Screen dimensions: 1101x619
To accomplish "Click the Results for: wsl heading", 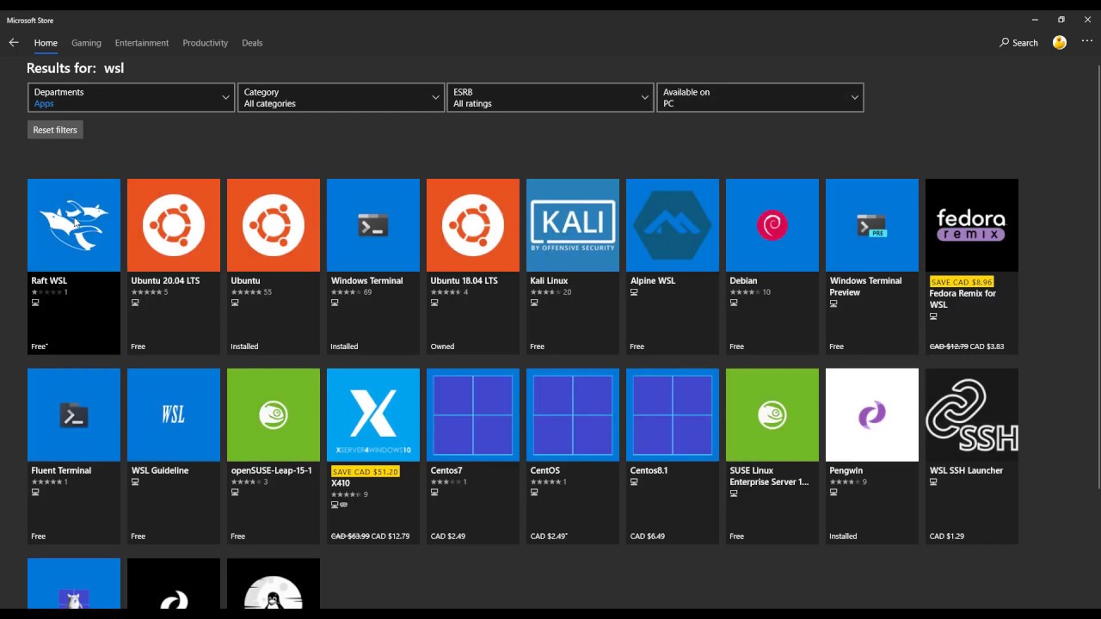I will click(76, 68).
